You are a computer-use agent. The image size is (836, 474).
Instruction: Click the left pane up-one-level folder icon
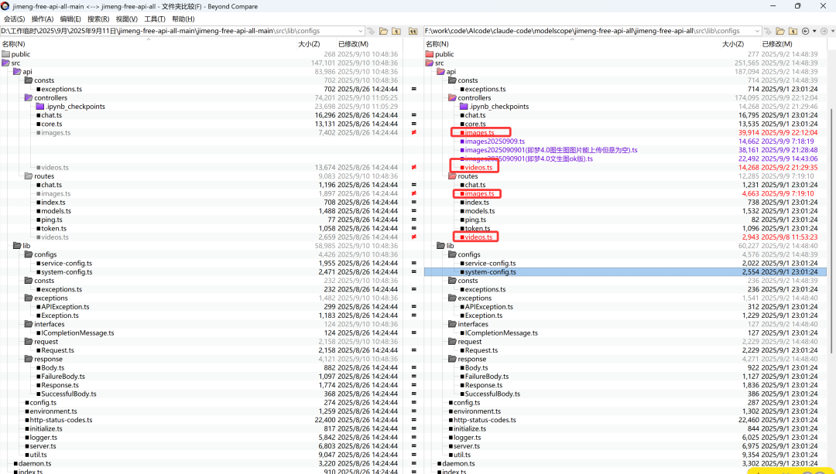(396, 32)
